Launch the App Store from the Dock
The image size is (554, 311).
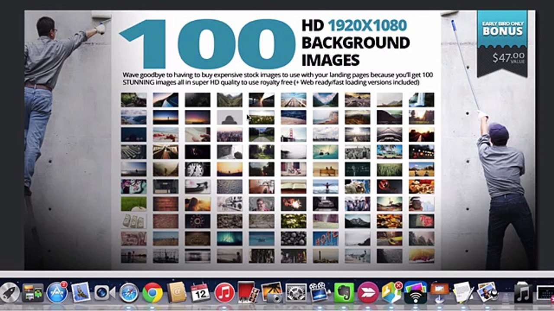tap(57, 292)
